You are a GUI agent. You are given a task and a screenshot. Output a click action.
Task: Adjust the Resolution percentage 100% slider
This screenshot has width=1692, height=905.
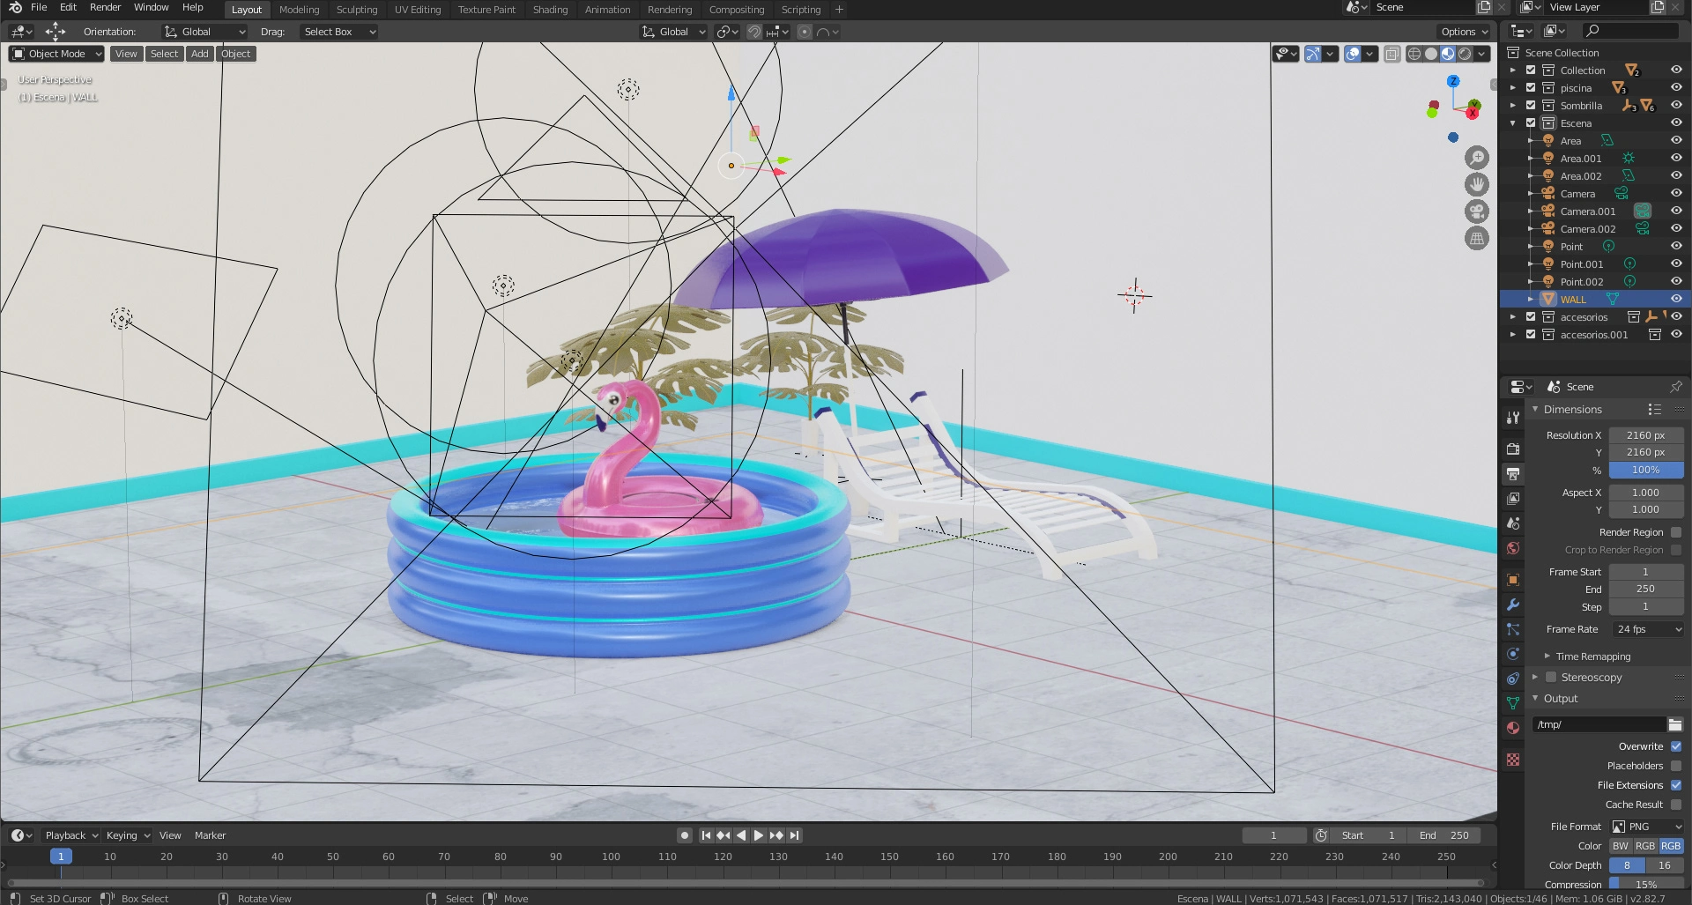1646,470
